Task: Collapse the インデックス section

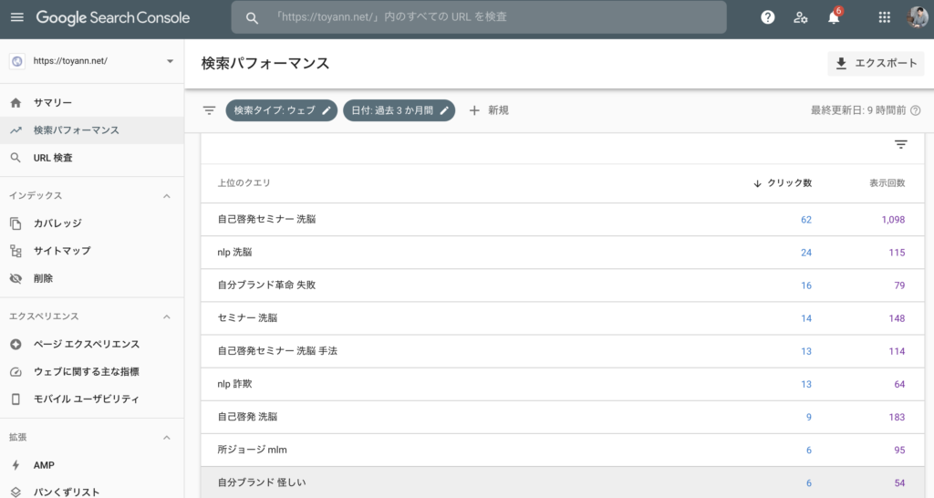Action: pos(166,196)
